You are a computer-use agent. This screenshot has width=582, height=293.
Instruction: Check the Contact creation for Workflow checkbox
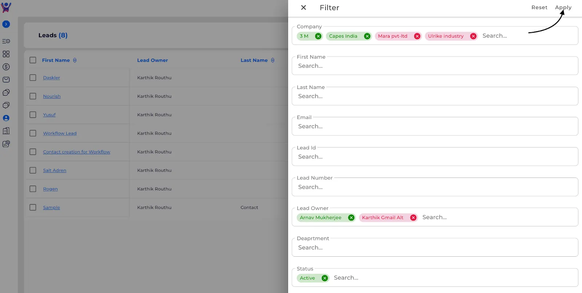click(x=33, y=152)
